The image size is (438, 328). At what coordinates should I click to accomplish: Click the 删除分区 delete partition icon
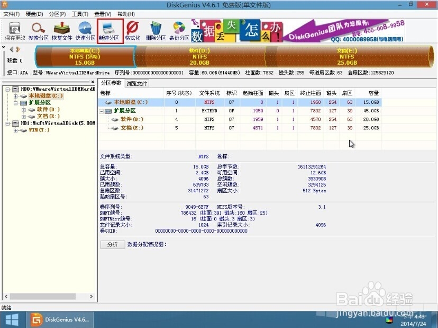tap(156, 31)
